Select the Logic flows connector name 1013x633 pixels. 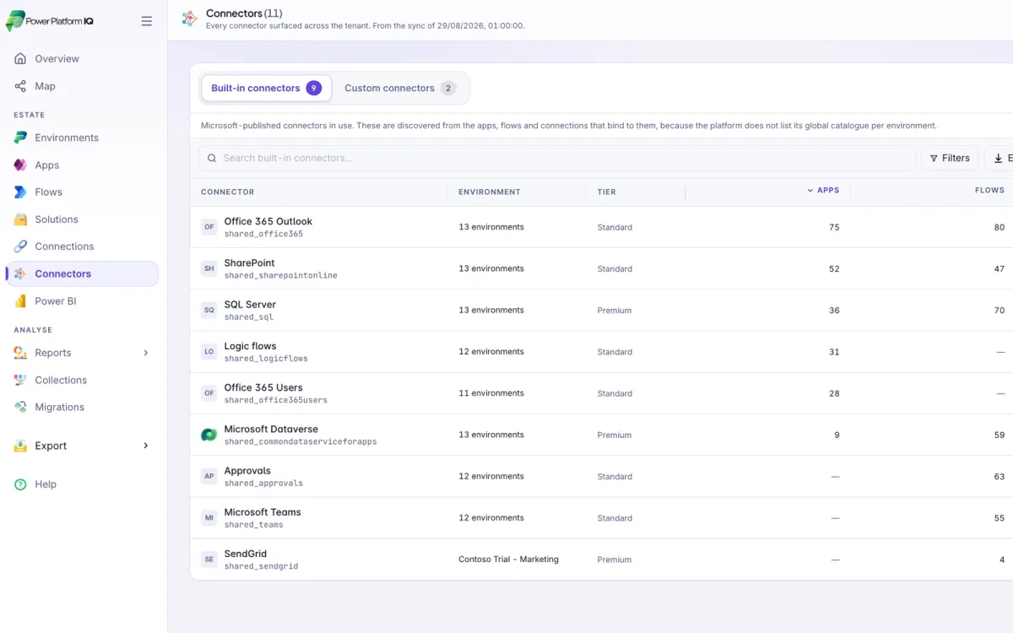(x=250, y=346)
